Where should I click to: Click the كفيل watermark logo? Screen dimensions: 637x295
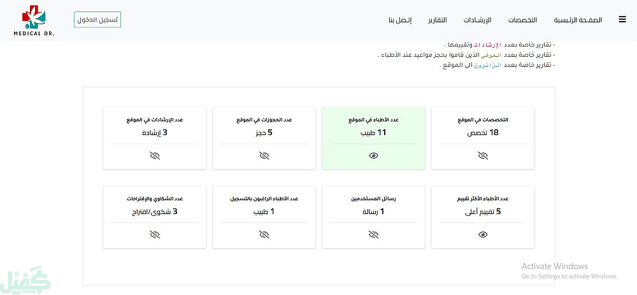[x=25, y=280]
